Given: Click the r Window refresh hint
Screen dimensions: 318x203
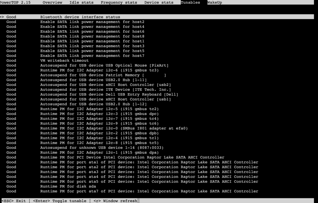Looking at the screenshot, I should [x=115, y=201].
